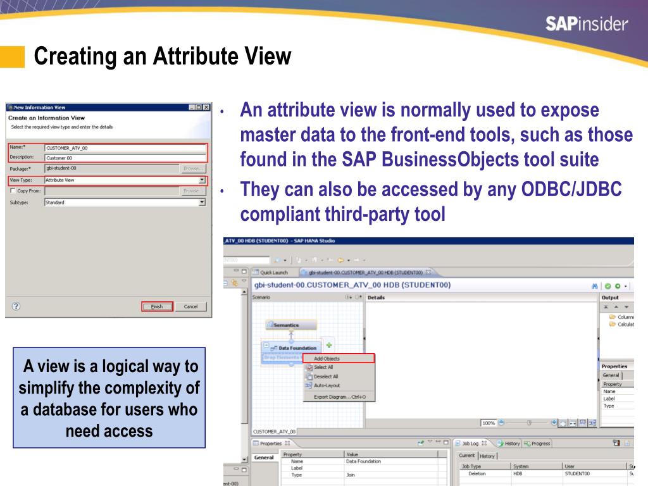Image resolution: width=648 pixels, height=486 pixels.
Task: Click the Expand All icon in the Scenario pane
Action: [x=349, y=297]
